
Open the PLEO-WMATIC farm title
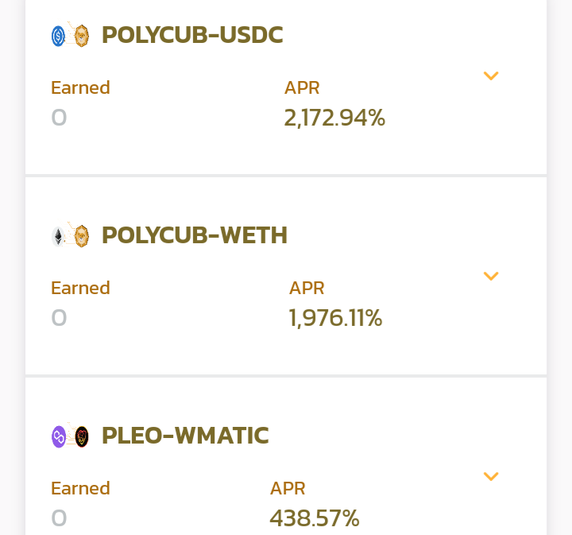click(185, 436)
